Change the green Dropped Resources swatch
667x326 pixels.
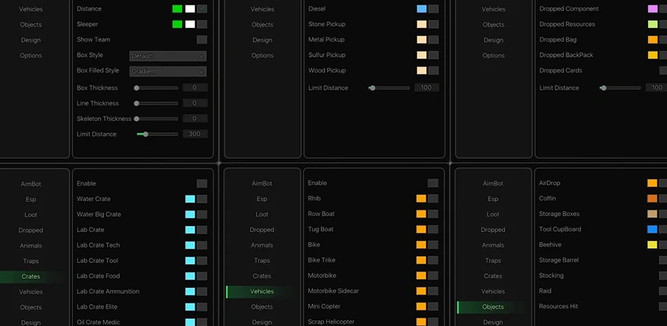click(653, 24)
